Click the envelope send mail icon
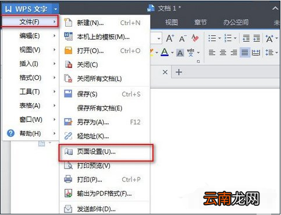The image size is (281, 215). coord(68,209)
